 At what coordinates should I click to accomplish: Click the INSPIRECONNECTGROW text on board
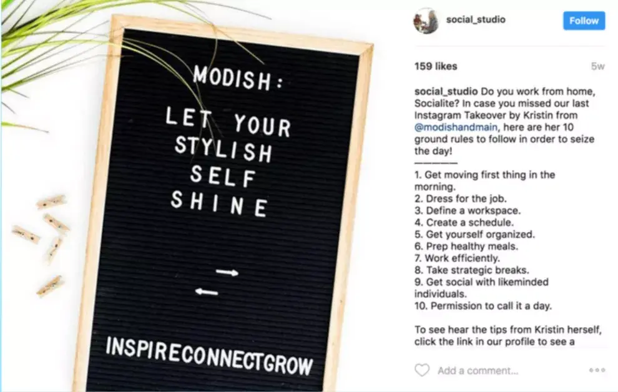(209, 356)
